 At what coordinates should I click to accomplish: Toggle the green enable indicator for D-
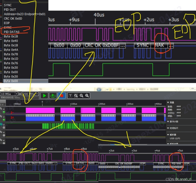4,112
